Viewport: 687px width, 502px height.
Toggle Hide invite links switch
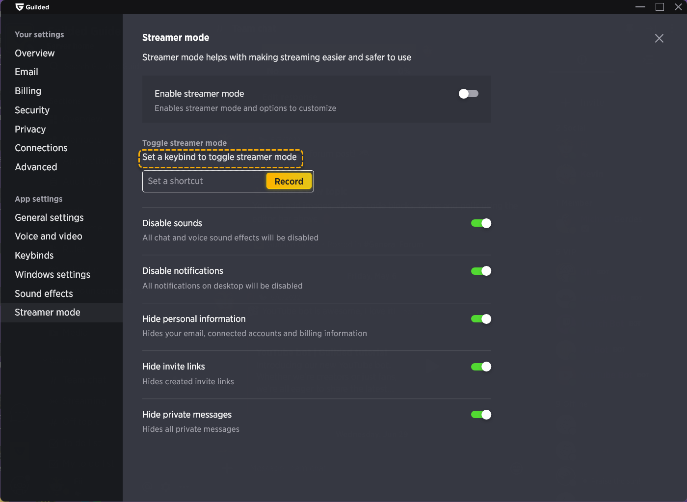[x=481, y=367]
